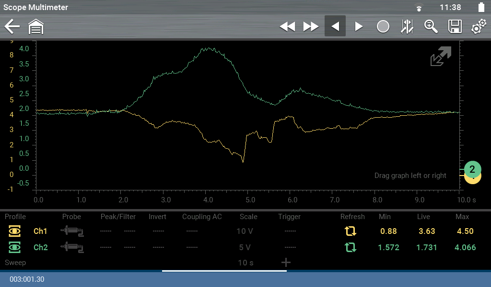Open the zoom magnifier tool
The height and width of the screenshot is (287, 491).
[x=431, y=27]
